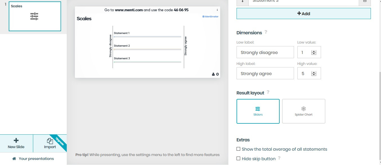
Task: Choose the Sliders result layout
Action: (258, 111)
